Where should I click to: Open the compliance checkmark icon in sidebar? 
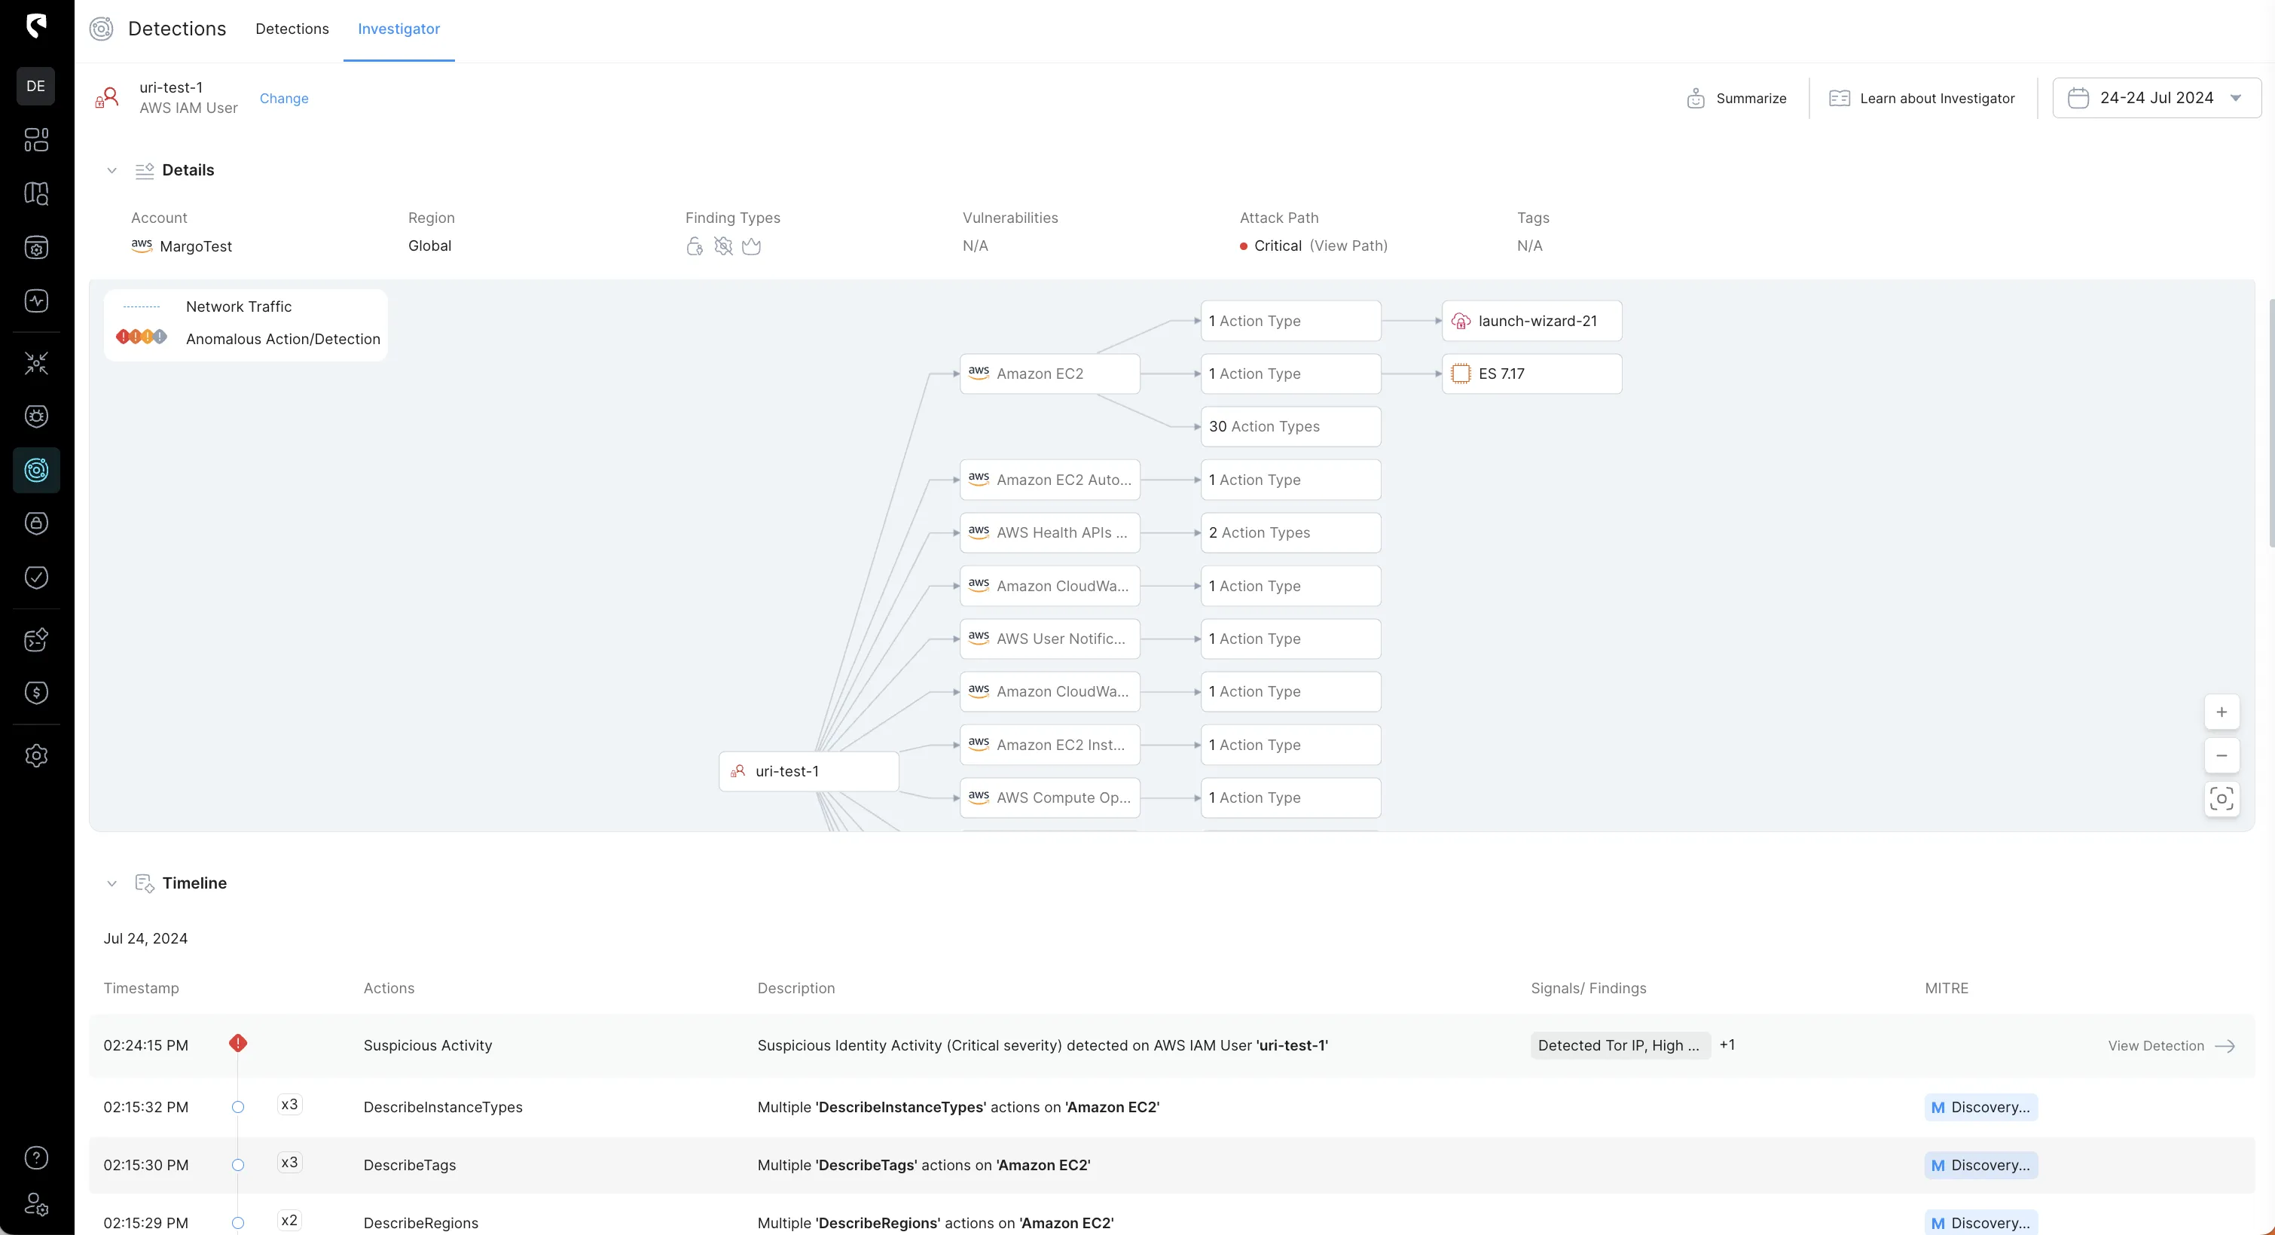[36, 578]
